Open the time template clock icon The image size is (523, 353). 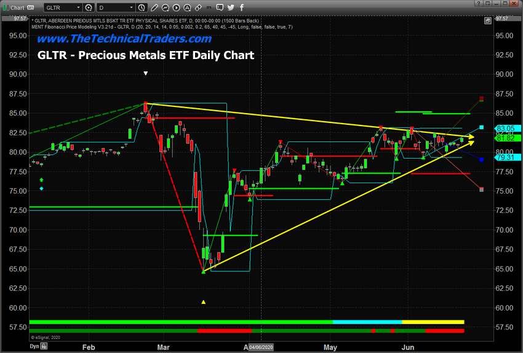pyautogui.click(x=142, y=7)
